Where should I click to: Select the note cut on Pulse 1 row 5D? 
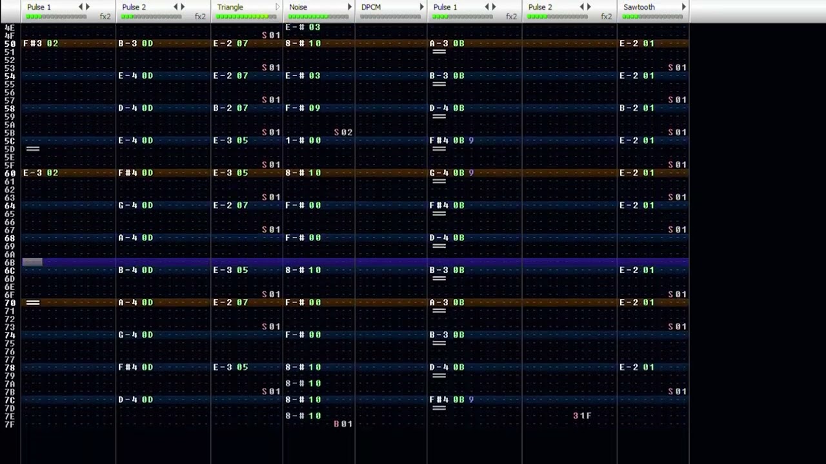click(33, 149)
